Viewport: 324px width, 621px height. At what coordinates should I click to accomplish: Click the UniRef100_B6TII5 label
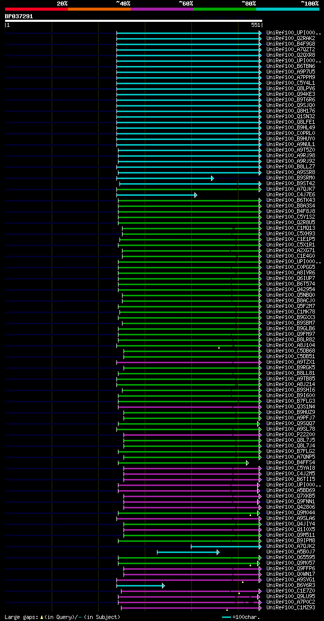pos(291,479)
